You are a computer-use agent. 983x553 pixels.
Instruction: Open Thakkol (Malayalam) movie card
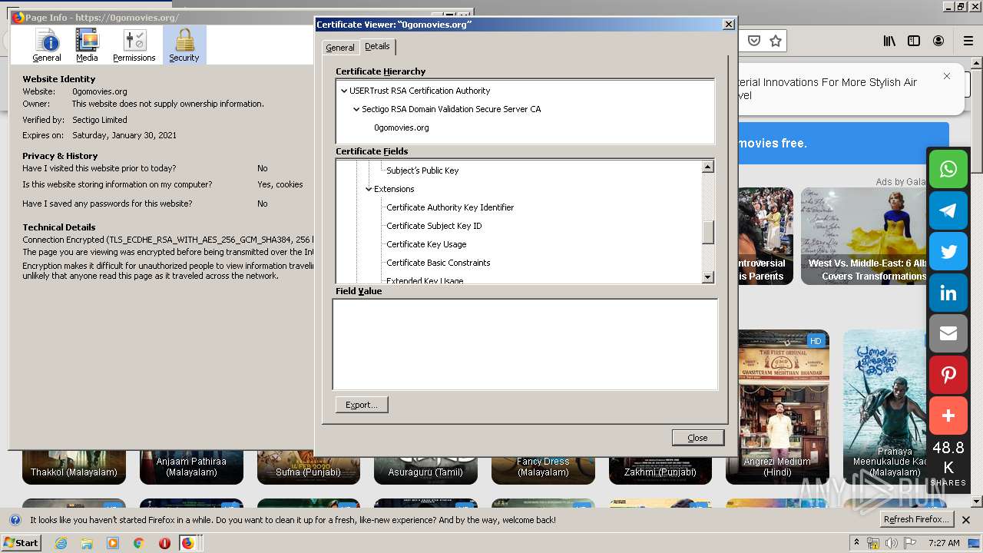pyautogui.click(x=74, y=467)
